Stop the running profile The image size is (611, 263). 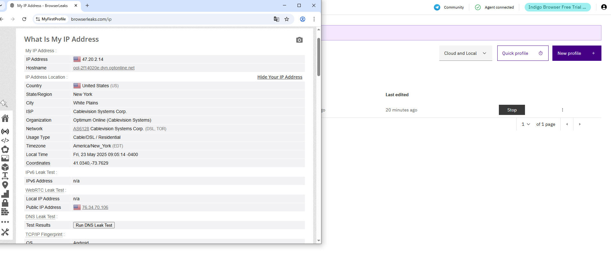512,110
